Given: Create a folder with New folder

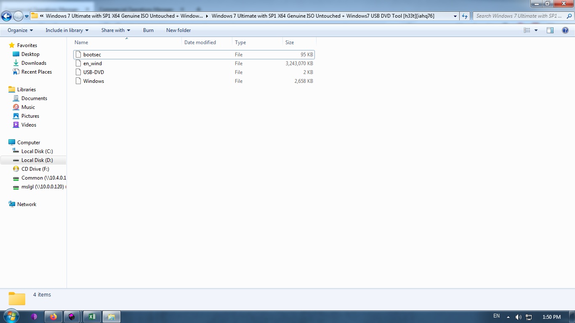Looking at the screenshot, I should (178, 30).
